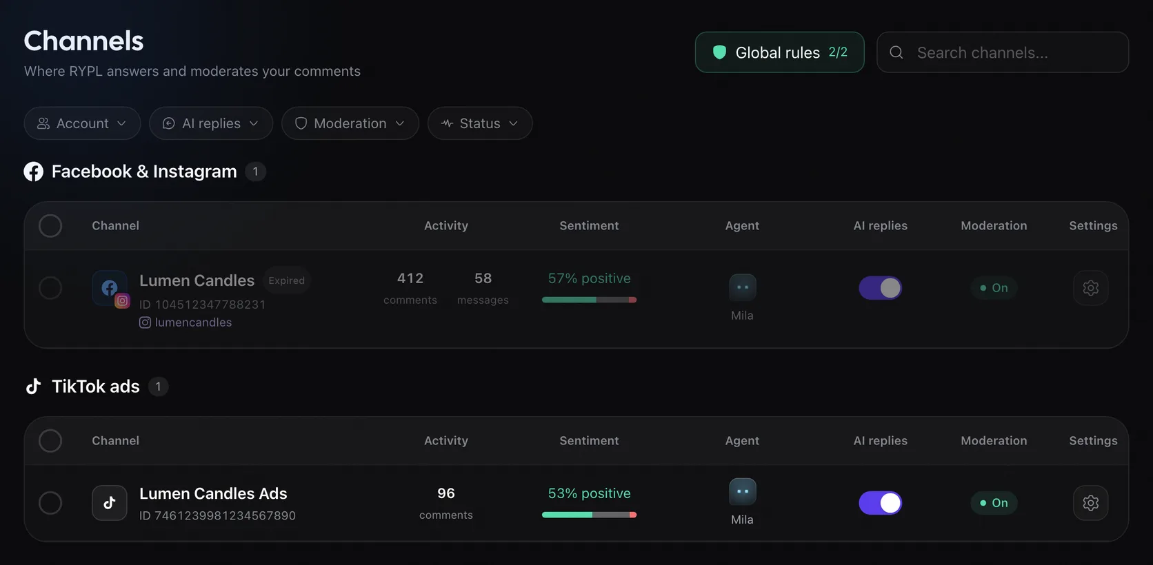This screenshot has width=1153, height=565.
Task: Click the search magnifier icon
Action: 896,52
